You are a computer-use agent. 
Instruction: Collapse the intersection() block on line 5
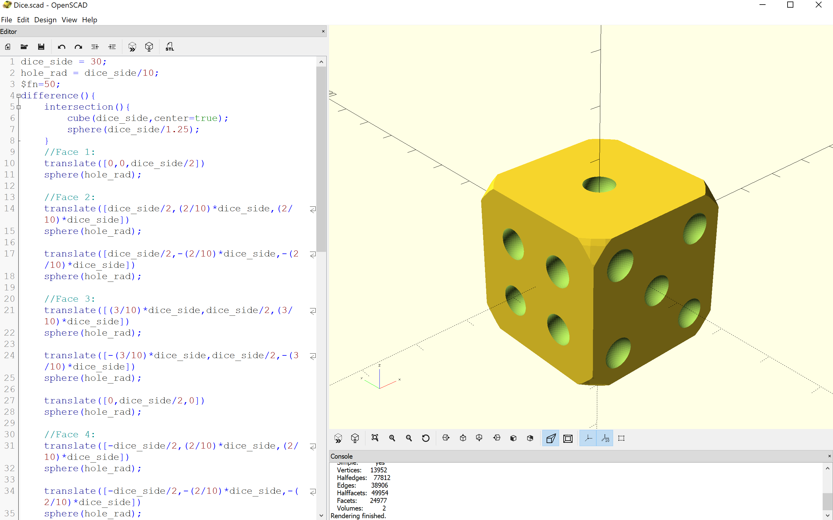click(x=19, y=107)
